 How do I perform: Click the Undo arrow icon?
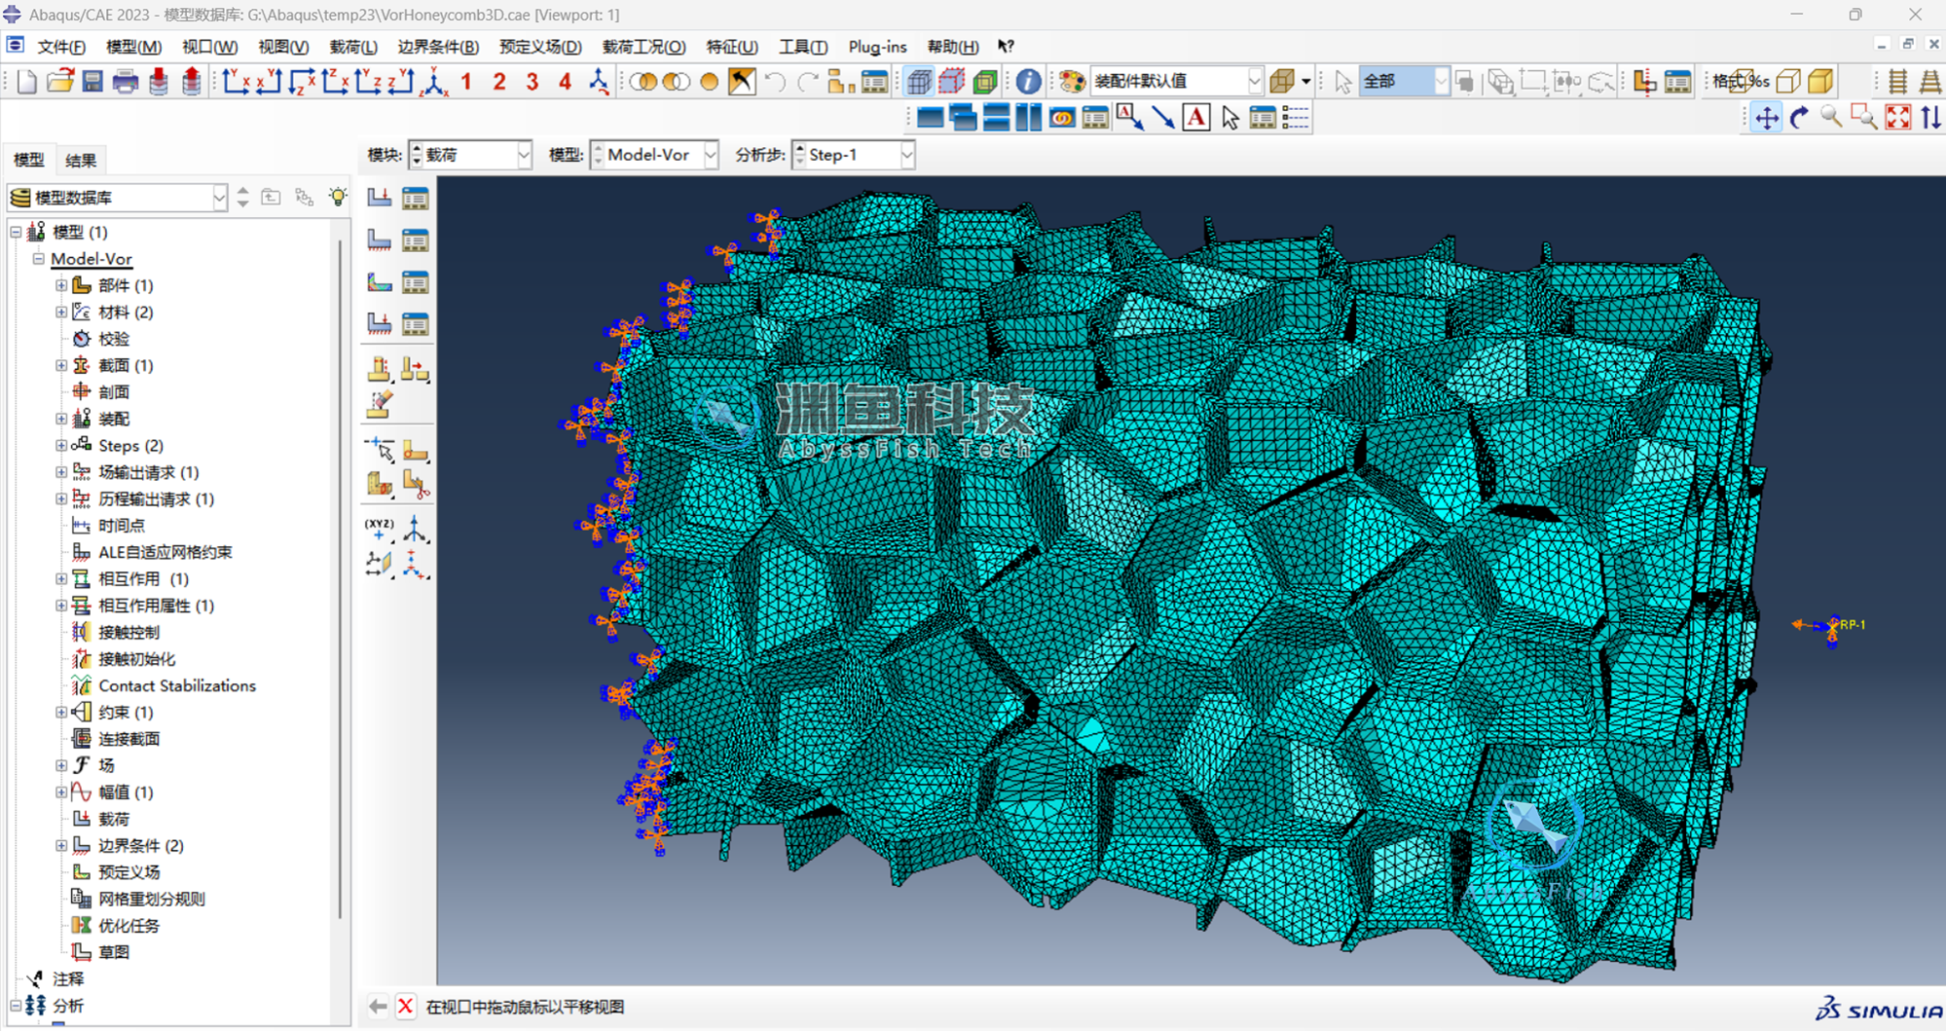(775, 82)
